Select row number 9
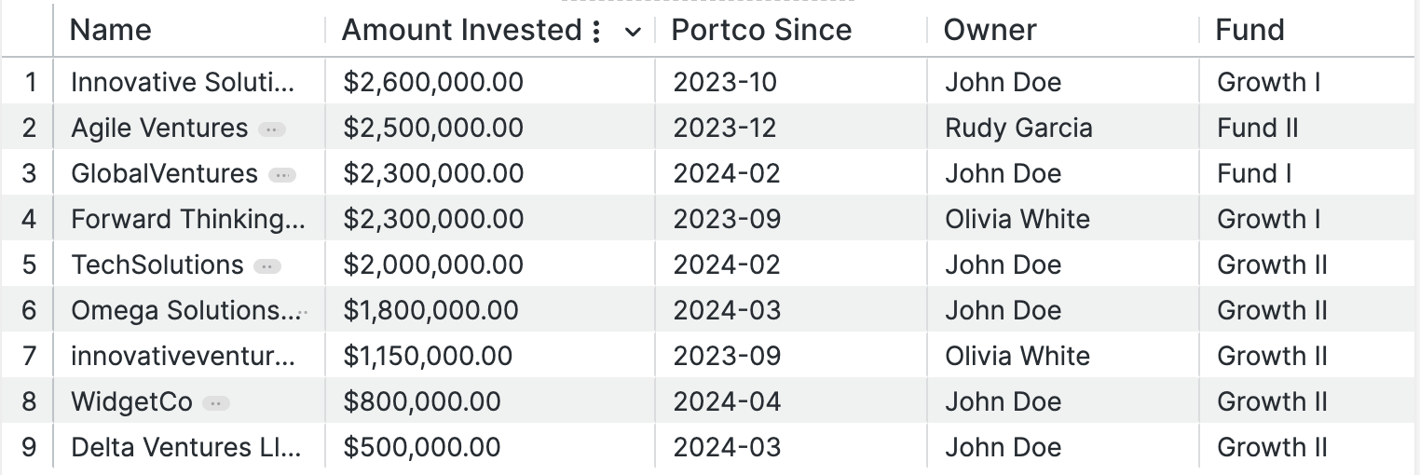 (x=29, y=447)
